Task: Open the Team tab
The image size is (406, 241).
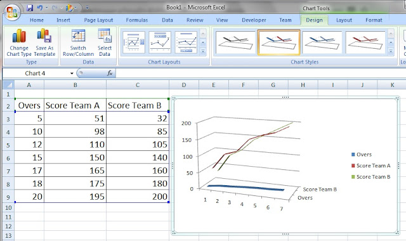Action: [x=285, y=20]
